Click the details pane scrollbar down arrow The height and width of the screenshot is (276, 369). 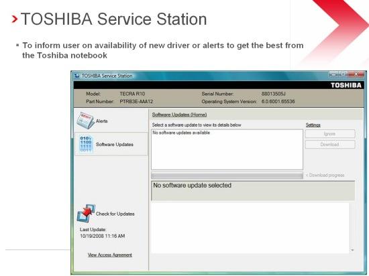[352, 251]
